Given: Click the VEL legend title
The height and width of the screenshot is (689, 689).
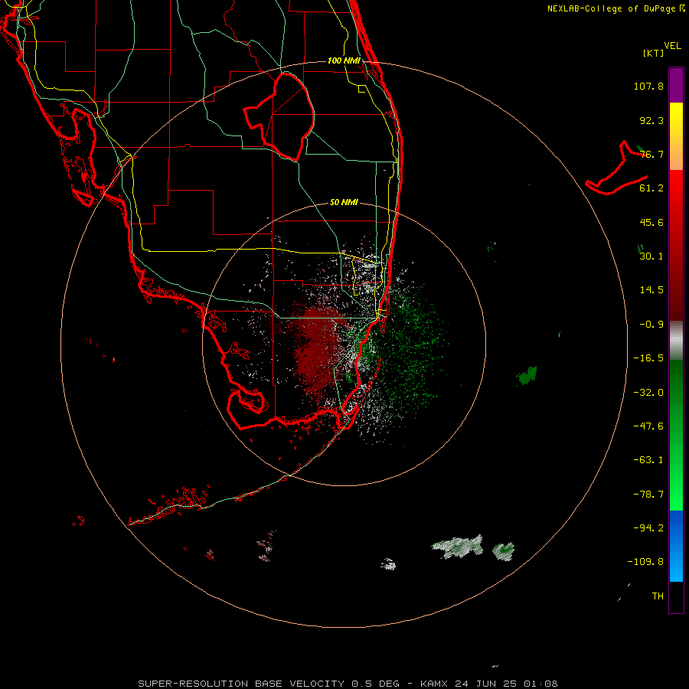Looking at the screenshot, I should coord(673,46).
